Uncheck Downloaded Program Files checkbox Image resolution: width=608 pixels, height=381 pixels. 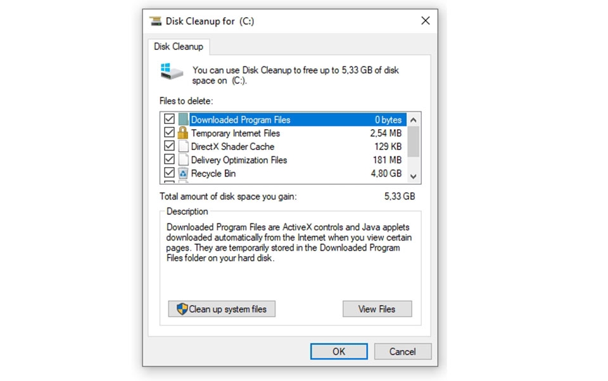coord(169,119)
